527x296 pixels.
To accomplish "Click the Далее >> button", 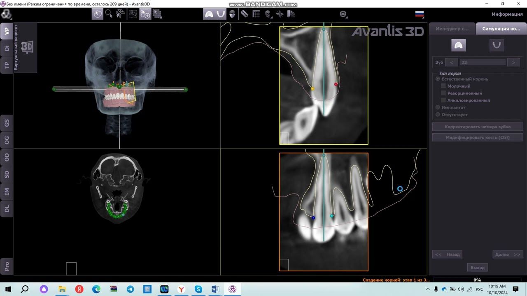I will [507, 254].
